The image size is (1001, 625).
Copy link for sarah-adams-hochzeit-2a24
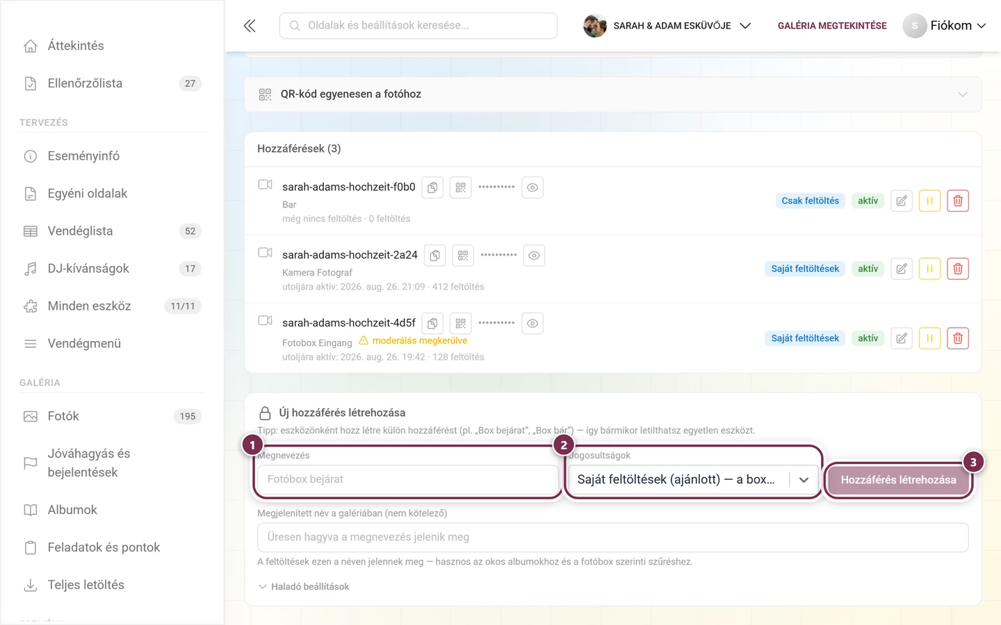434,256
